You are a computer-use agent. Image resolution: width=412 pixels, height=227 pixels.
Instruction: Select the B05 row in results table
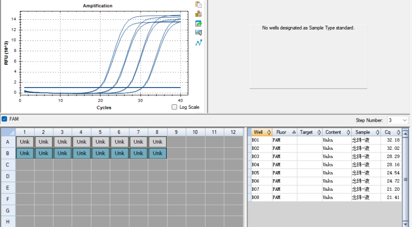(325, 173)
